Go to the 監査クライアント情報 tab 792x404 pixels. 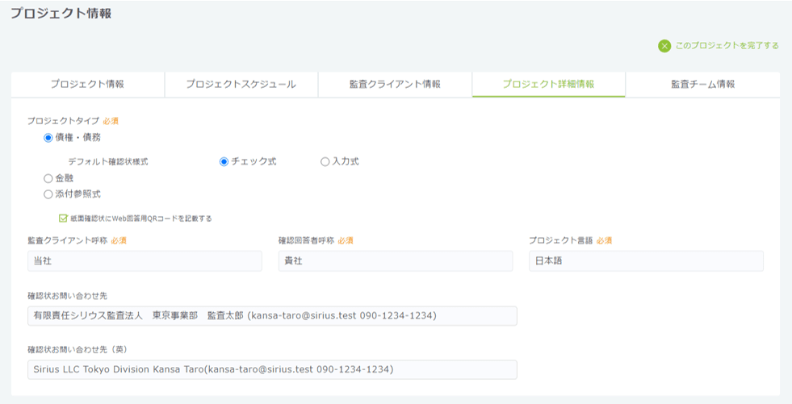coord(395,84)
